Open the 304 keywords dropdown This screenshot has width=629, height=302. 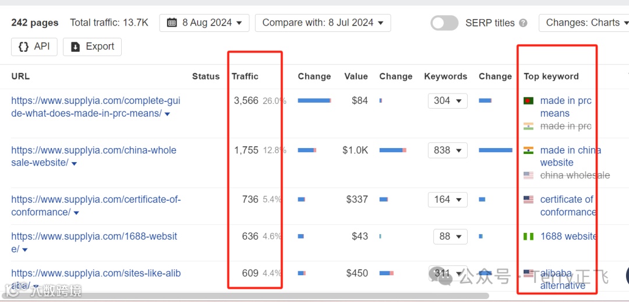point(447,101)
